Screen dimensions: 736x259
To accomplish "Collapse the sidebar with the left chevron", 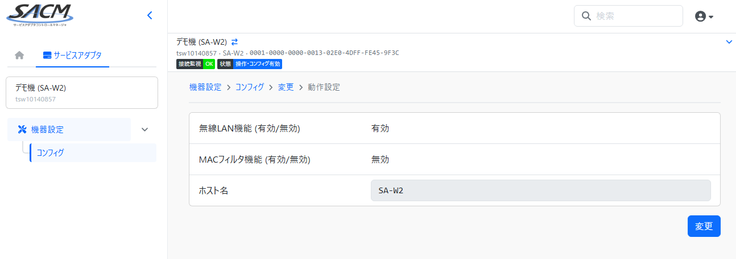I will point(150,16).
